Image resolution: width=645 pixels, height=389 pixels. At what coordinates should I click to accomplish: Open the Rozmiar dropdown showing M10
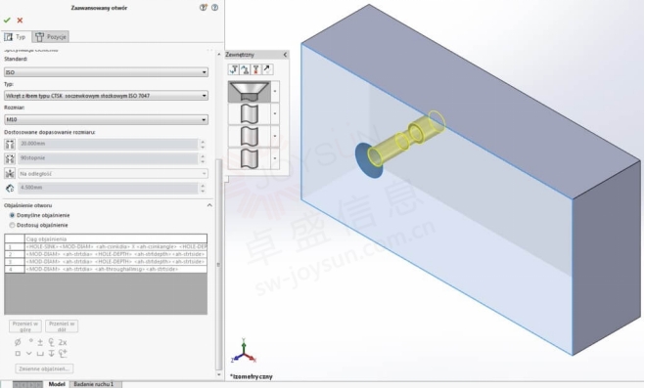[106, 119]
